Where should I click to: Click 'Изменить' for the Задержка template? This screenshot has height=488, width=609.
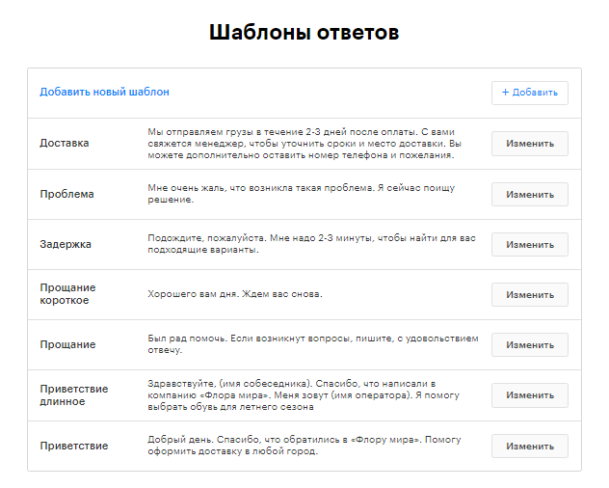click(x=529, y=245)
